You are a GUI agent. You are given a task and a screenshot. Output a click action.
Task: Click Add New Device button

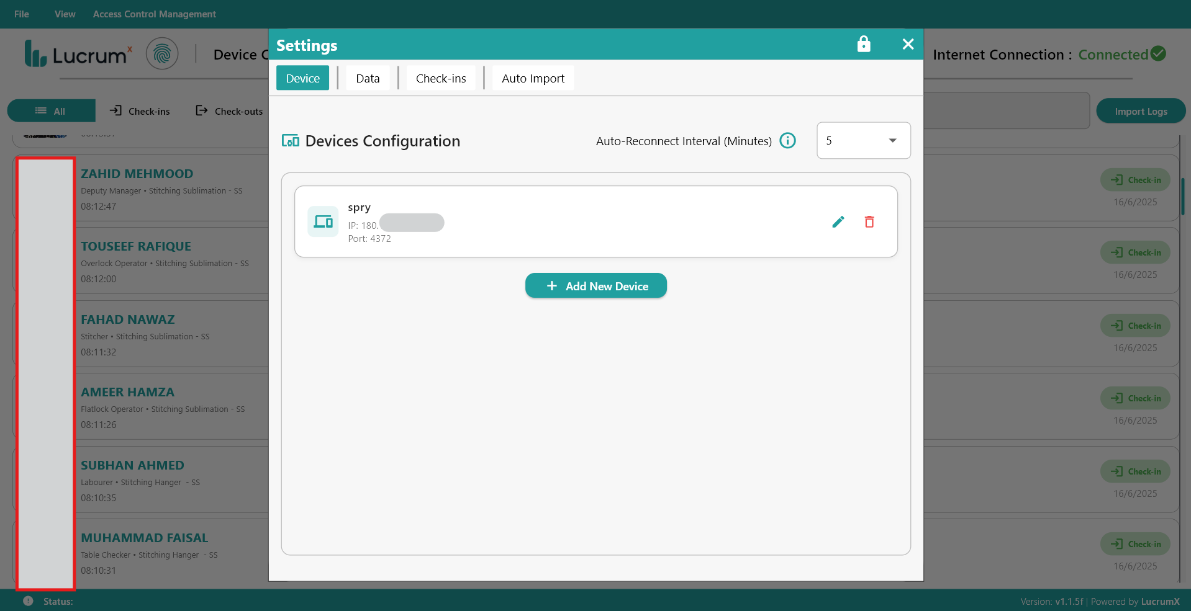(x=595, y=286)
